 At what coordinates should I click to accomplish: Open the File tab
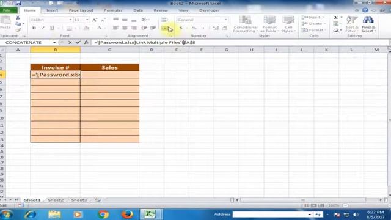pyautogui.click(x=7, y=10)
